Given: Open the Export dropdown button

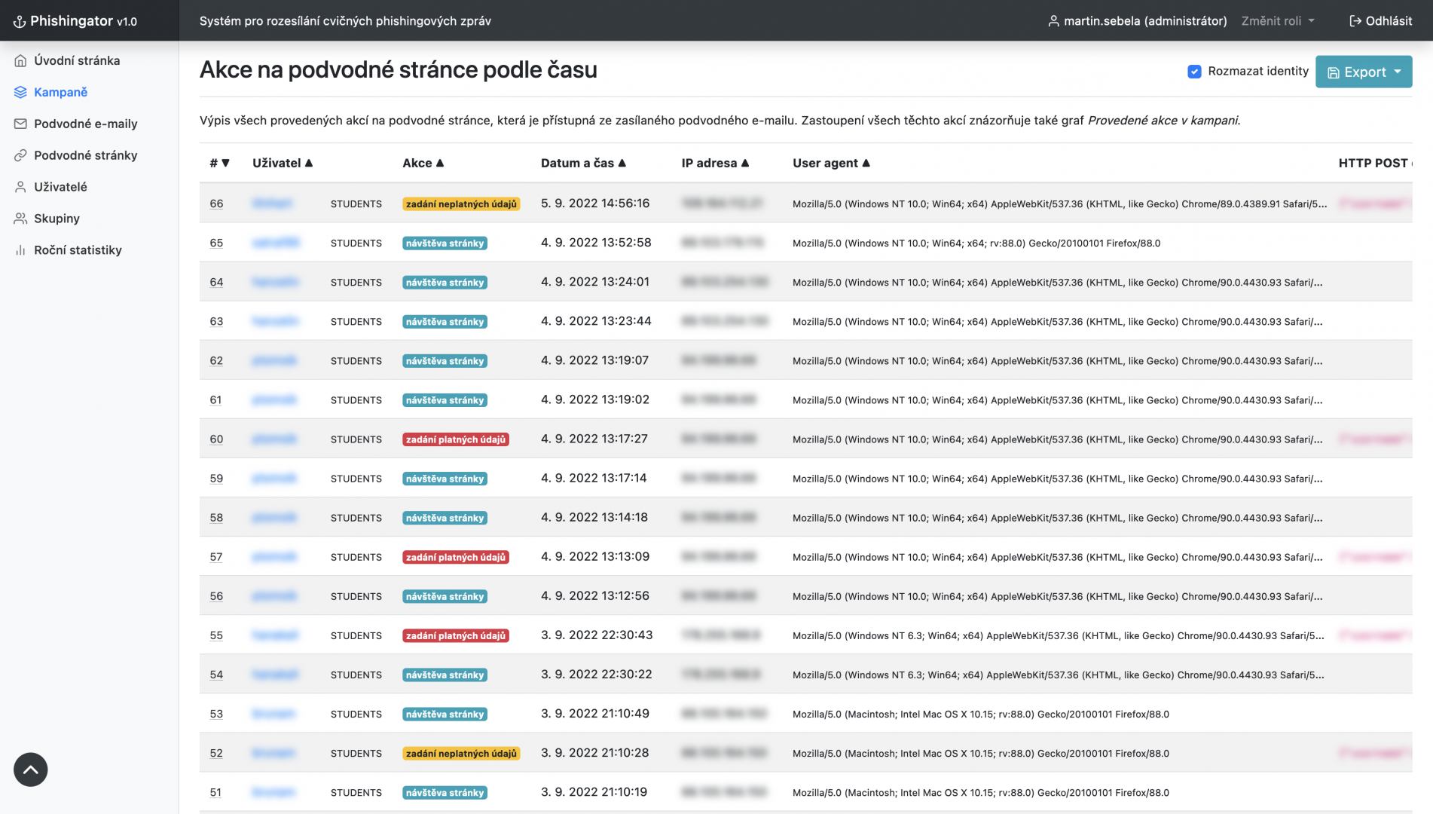Looking at the screenshot, I should click(x=1363, y=72).
